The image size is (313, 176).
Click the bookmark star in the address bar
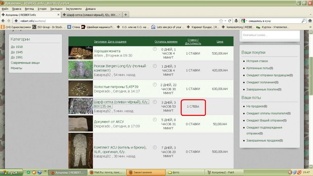[x=221, y=21]
